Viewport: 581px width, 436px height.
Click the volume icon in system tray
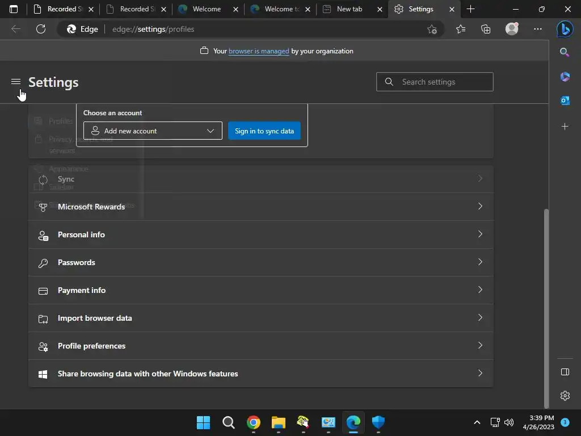[x=509, y=422]
